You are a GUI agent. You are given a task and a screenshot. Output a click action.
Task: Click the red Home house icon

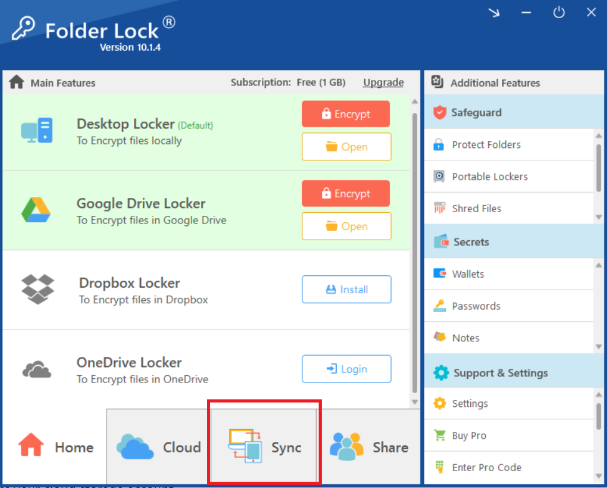point(31,444)
